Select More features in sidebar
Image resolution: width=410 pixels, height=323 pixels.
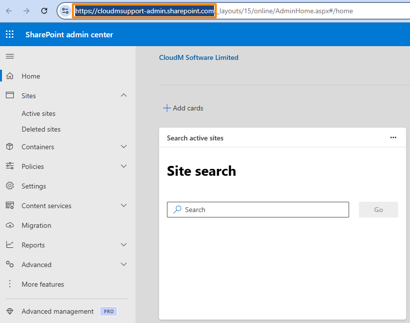[43, 284]
